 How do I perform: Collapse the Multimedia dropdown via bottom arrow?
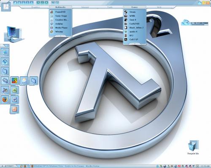pyautogui.click(x=60, y=36)
